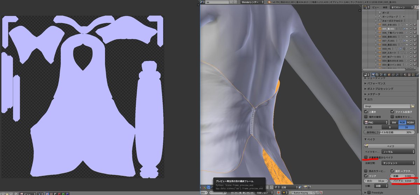Enable the 結果をキャッ... checkbox
Image resolution: width=420 pixels, height=195 pixels.
coord(392,117)
